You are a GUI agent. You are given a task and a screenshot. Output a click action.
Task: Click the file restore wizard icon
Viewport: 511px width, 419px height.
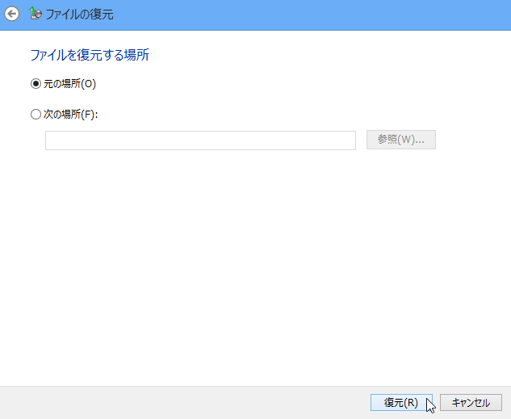[36, 14]
